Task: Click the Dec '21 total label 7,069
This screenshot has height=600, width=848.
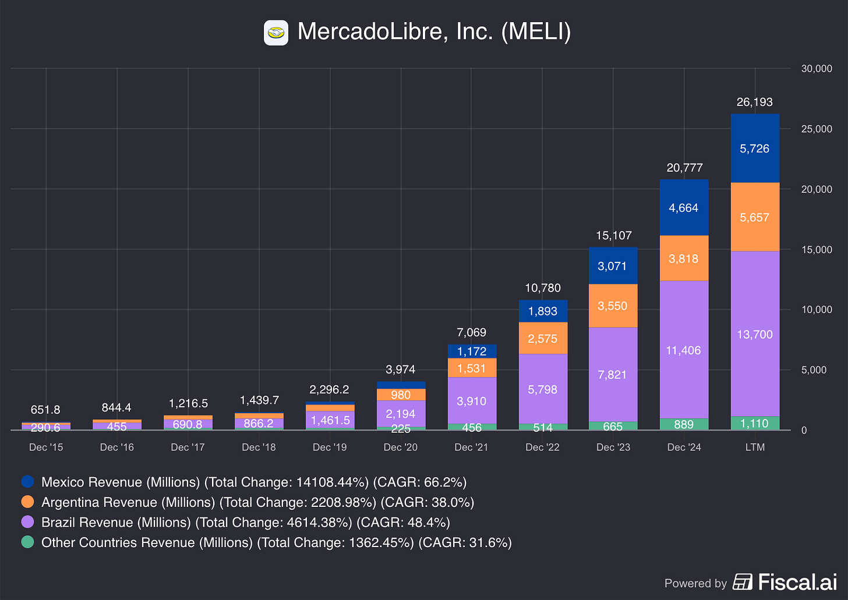Action: 472,332
